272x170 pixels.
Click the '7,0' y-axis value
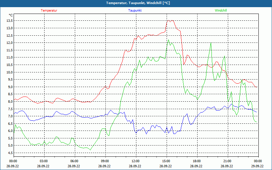coord(11,116)
